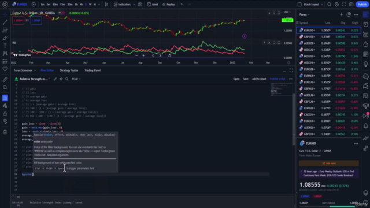The image size is (370, 208).
Task: Expand the indicators favorites dropdown arrow
Action: point(134,4)
